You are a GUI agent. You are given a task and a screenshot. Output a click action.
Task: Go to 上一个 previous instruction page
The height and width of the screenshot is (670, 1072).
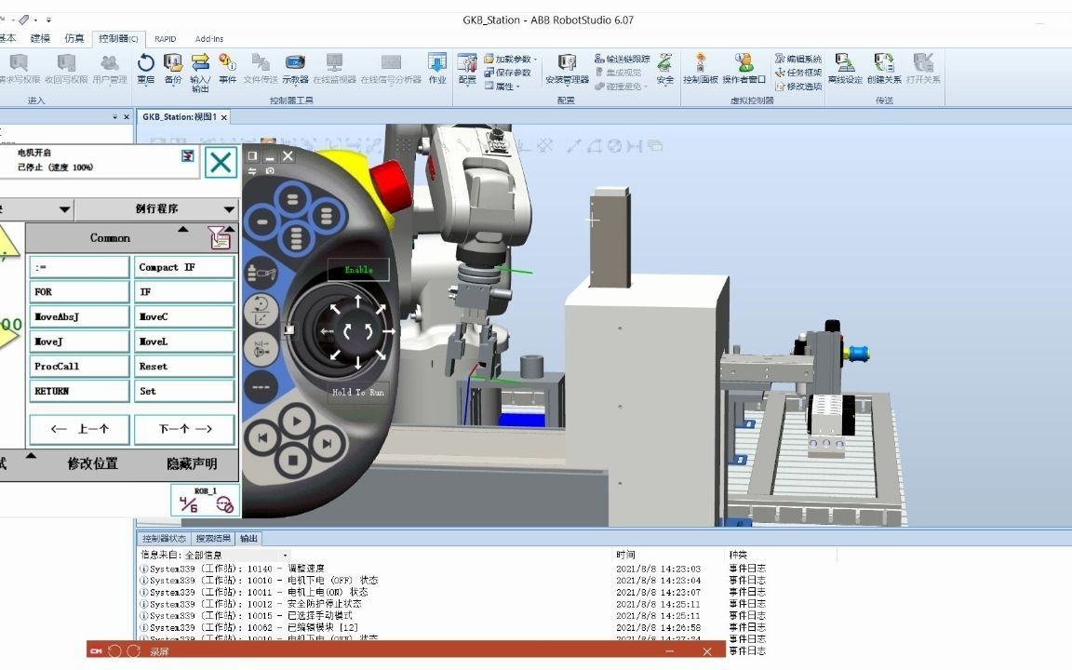[79, 429]
